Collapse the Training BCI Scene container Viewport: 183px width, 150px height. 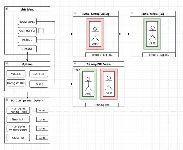tap(75, 63)
